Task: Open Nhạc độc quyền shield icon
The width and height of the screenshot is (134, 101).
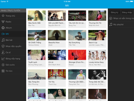Action: point(3,46)
